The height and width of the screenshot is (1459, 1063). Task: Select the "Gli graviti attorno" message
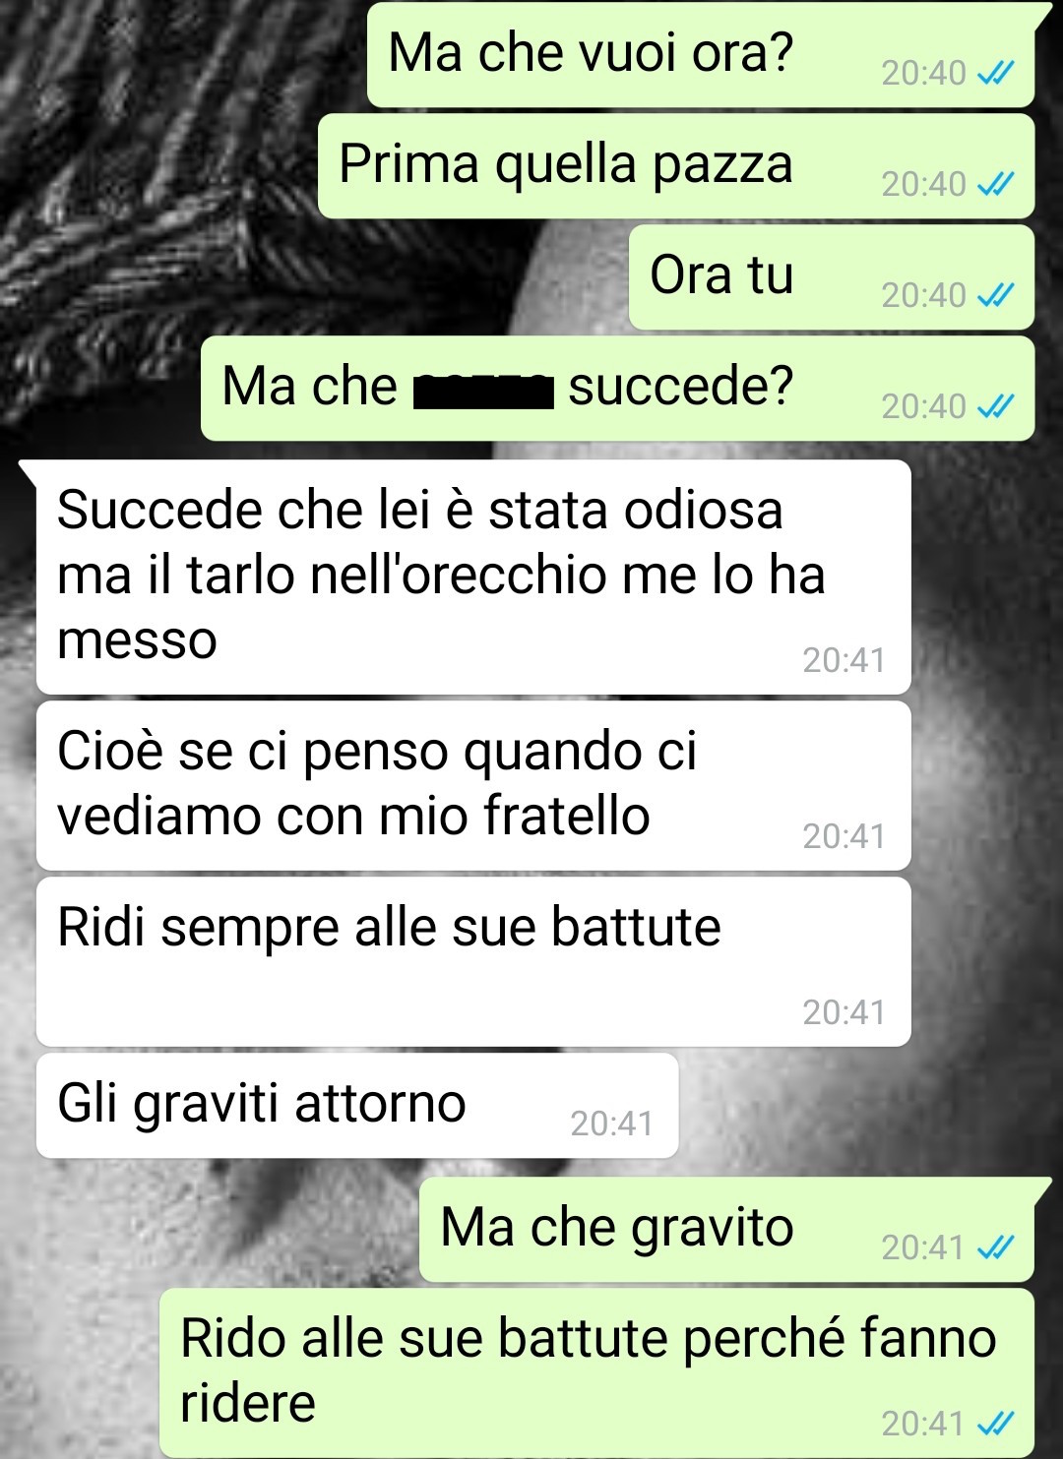pyautogui.click(x=357, y=1105)
